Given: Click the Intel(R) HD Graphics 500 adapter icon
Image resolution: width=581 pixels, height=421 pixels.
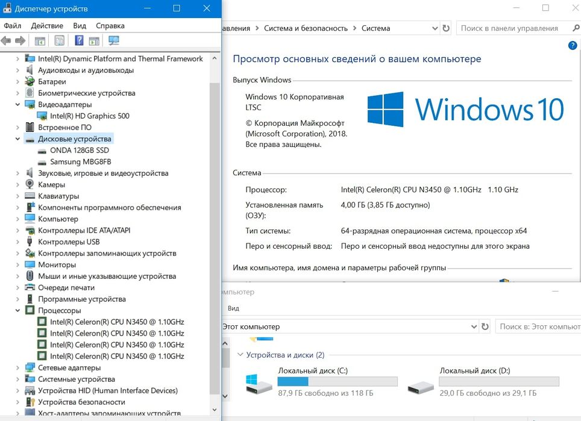Looking at the screenshot, I should coord(42,116).
